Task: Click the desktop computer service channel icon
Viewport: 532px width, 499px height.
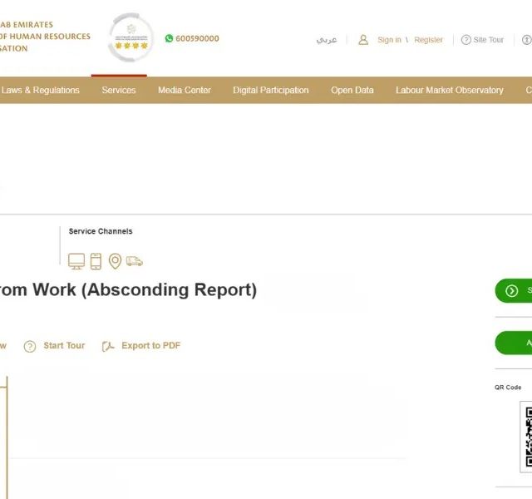Action: point(76,261)
